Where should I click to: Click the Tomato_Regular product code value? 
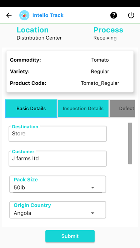[x=100, y=83]
